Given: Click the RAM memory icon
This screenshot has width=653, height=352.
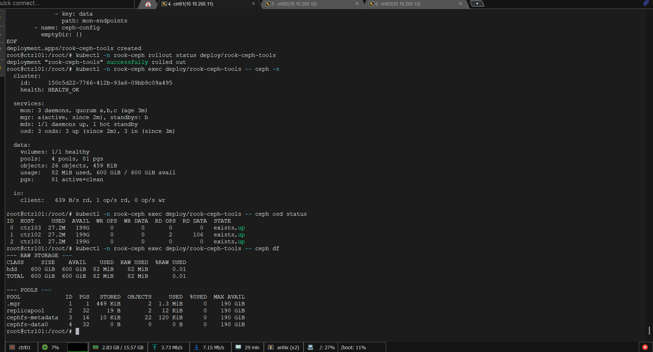Looking at the screenshot, I should tap(96, 348).
